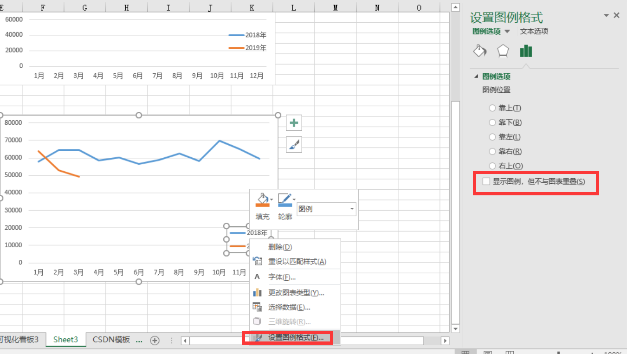Show more sheet tabs via the ellipsis
Screen dimensions: 627x354
pyautogui.click(x=139, y=340)
